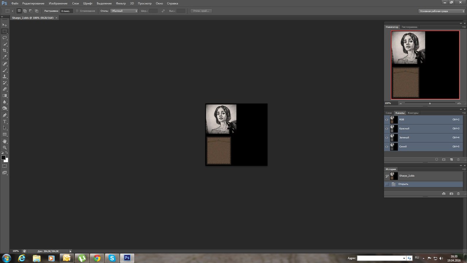Select the Path Selection tool

click(5, 128)
